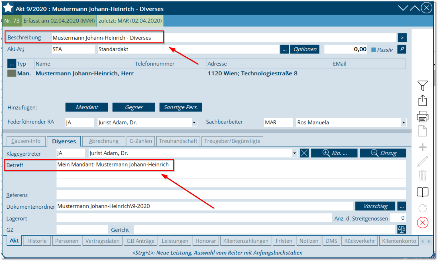Click the Einzug button
The height and width of the screenshot is (261, 438).
(383, 153)
